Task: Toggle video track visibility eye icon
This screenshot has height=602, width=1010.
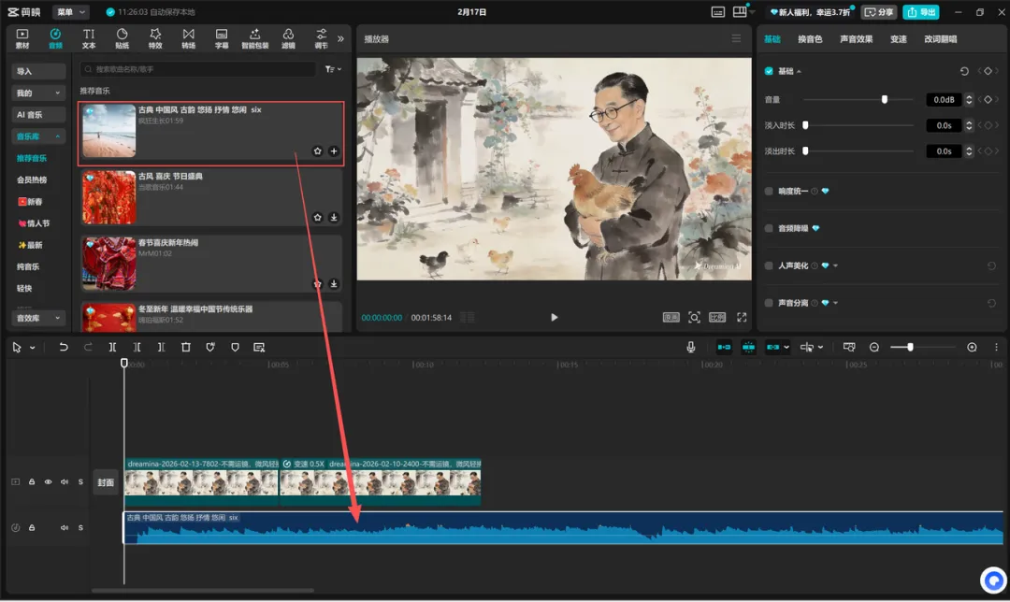Action: pos(48,481)
